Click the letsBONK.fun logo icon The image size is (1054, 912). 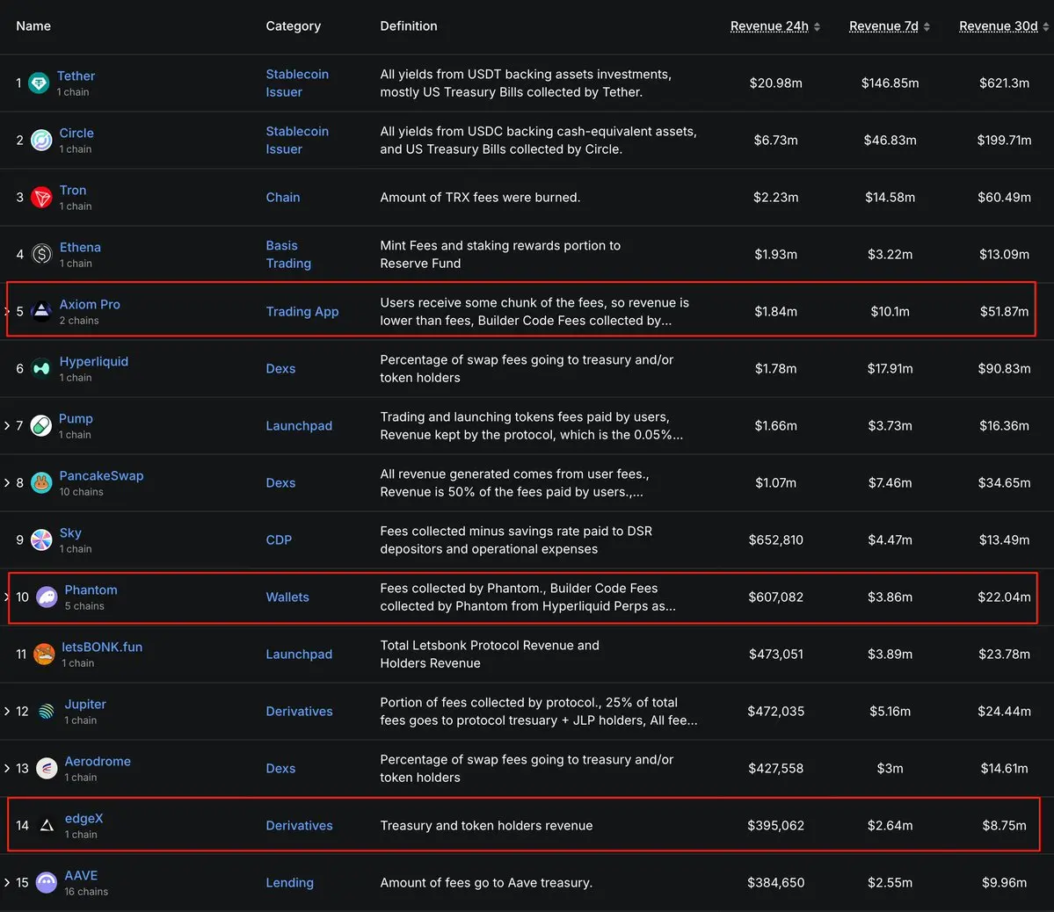click(x=44, y=654)
